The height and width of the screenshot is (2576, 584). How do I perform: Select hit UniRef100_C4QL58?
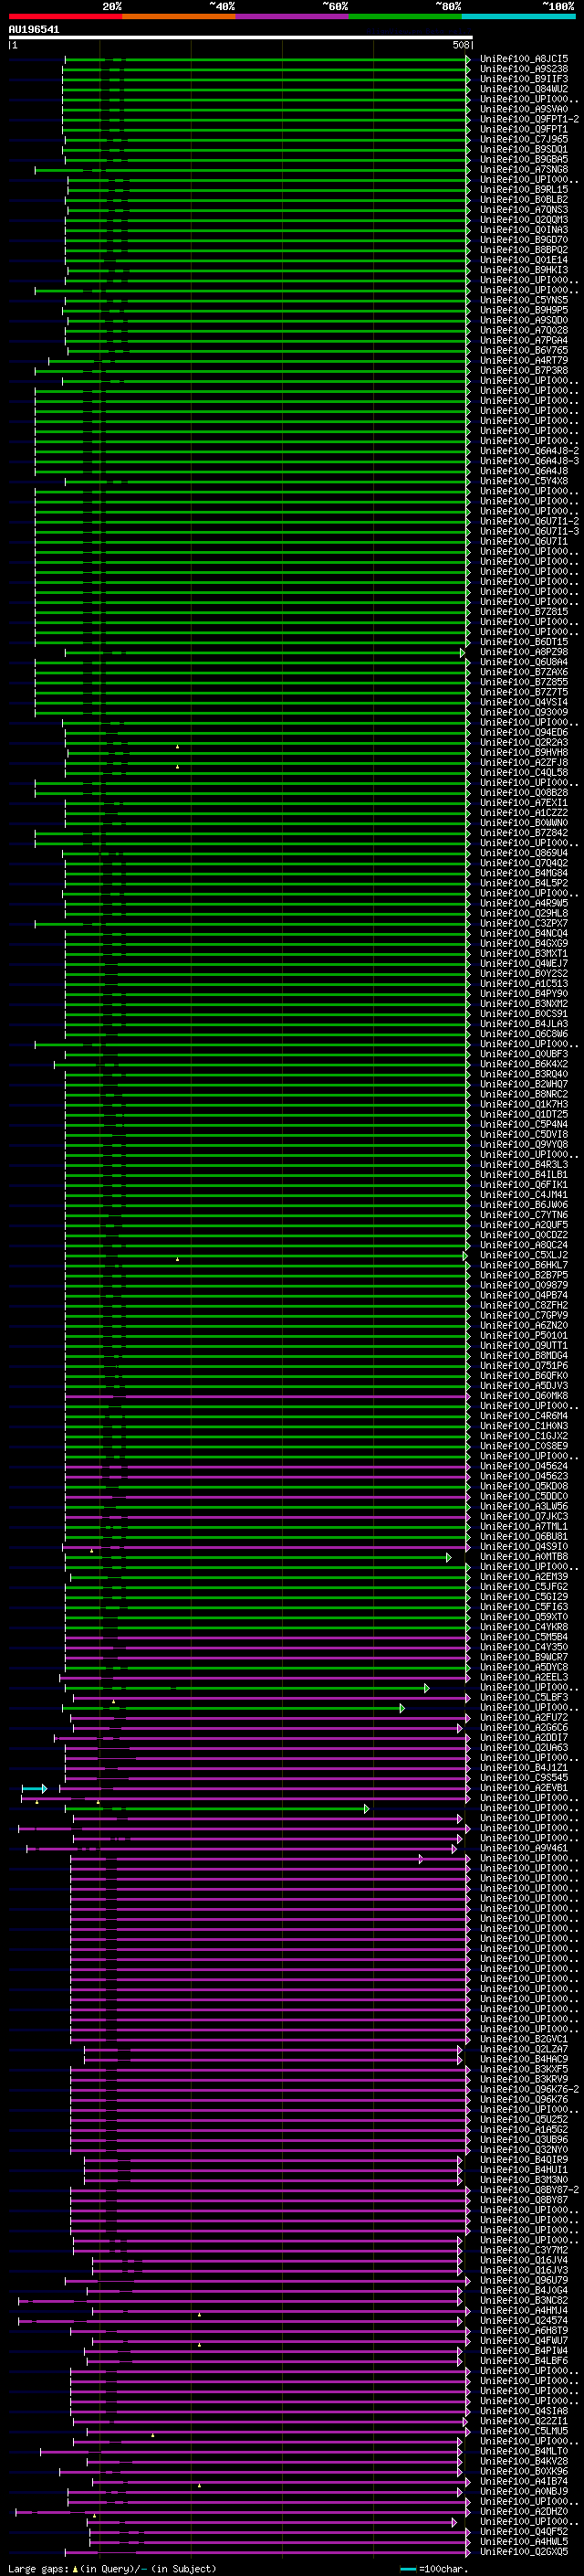(x=523, y=772)
